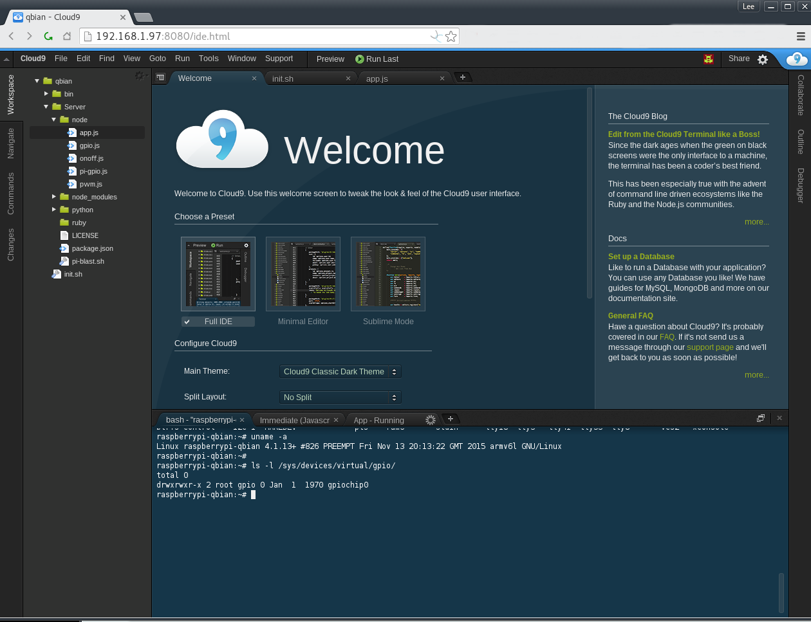Collapse the node folder
The image size is (811, 622).
click(x=54, y=120)
